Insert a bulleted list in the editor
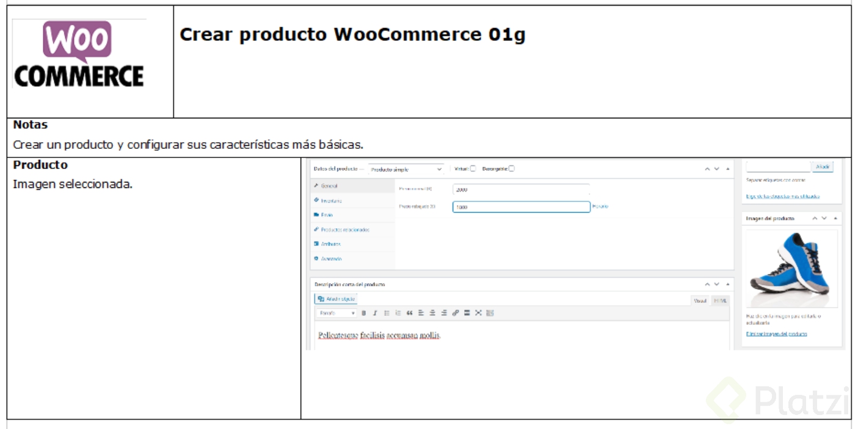 tap(387, 313)
